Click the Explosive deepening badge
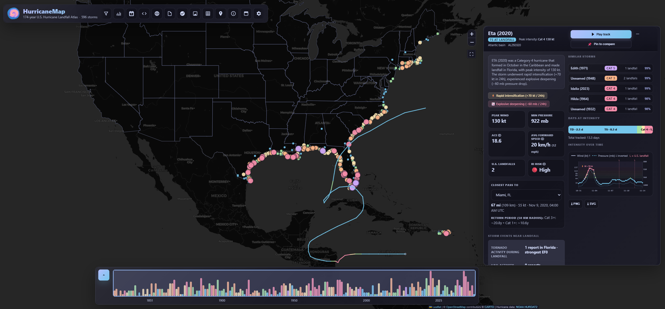 click(x=519, y=104)
